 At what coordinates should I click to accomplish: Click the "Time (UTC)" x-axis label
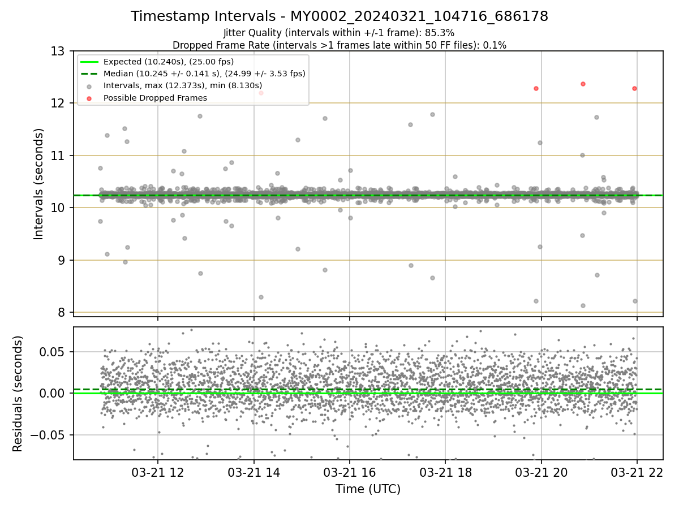[368, 489]
